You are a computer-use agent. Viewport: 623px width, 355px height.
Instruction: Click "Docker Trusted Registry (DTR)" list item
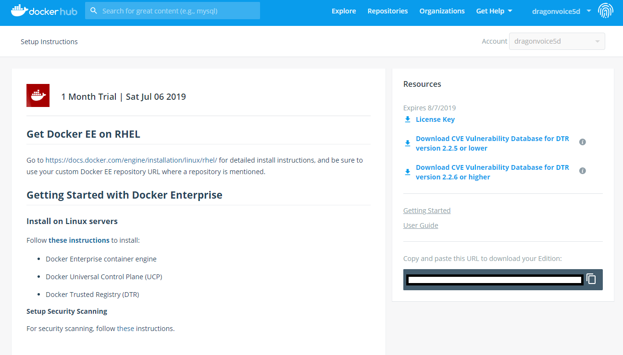(x=92, y=295)
